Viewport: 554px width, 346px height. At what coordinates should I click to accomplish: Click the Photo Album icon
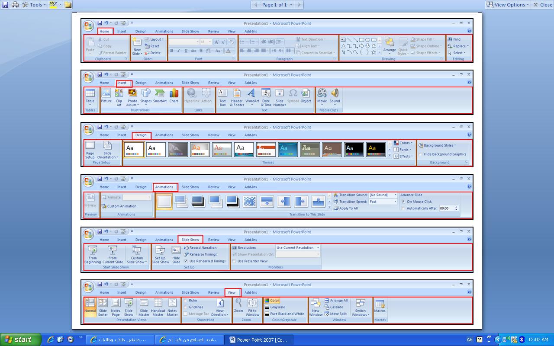pos(132,93)
